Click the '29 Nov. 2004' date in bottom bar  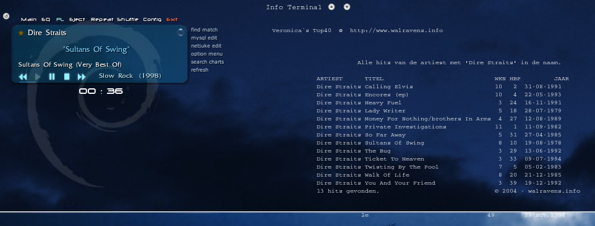(x=544, y=215)
